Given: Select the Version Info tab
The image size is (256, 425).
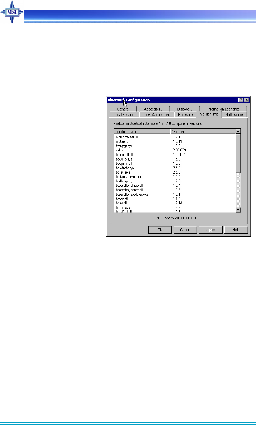Looking at the screenshot, I should click(x=209, y=114).
